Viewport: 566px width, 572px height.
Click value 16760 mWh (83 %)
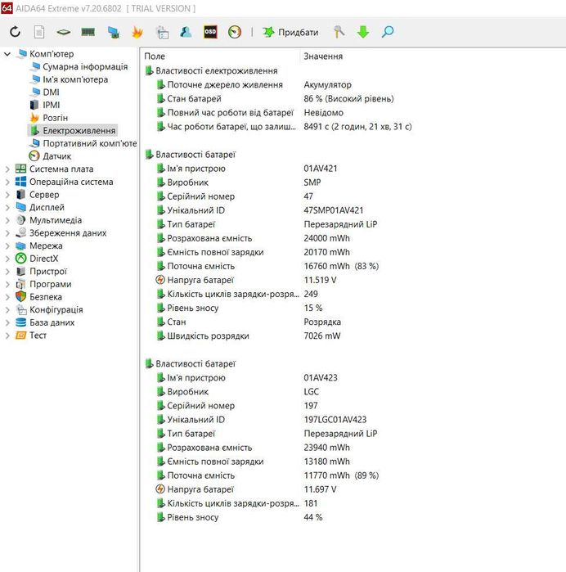coord(341,266)
